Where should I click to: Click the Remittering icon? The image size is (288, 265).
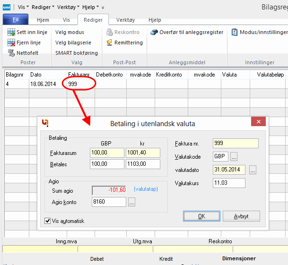tap(110, 43)
